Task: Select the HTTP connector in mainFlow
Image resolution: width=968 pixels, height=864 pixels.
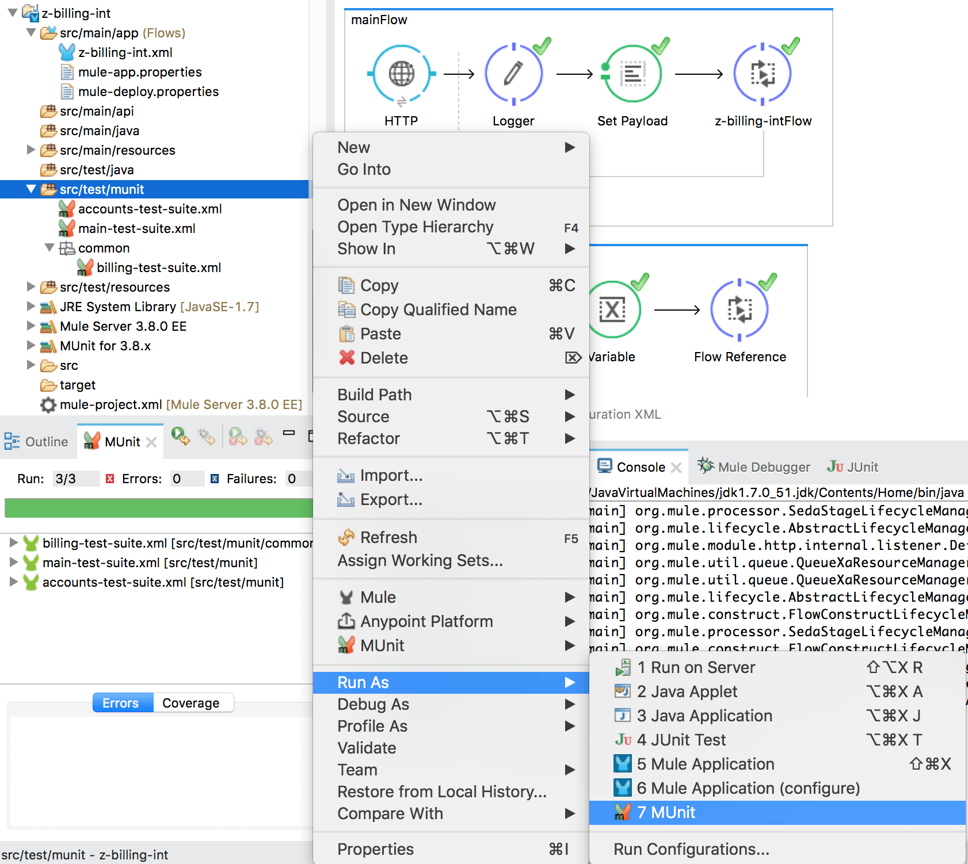Action: (x=401, y=73)
